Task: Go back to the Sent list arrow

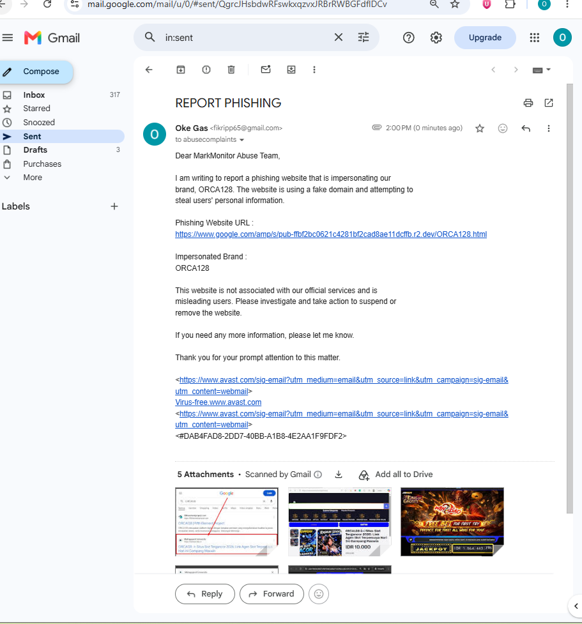Action: click(149, 70)
